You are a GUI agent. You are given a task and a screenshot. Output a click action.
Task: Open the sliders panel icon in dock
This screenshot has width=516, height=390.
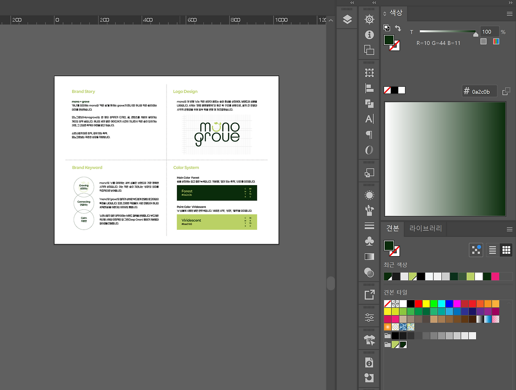click(x=369, y=318)
